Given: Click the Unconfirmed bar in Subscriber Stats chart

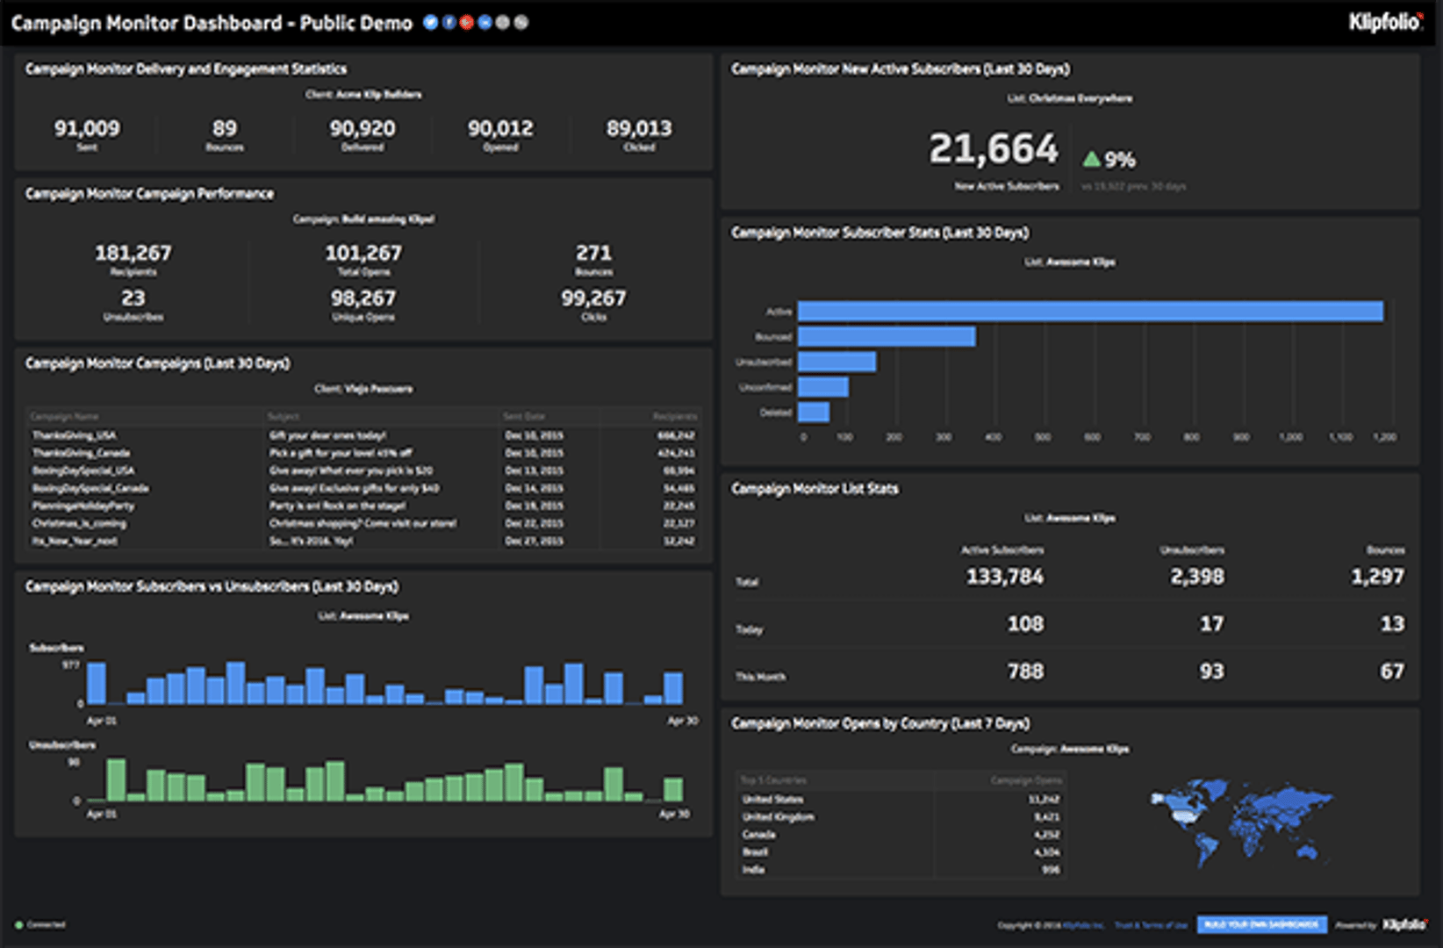Looking at the screenshot, I should click(823, 386).
